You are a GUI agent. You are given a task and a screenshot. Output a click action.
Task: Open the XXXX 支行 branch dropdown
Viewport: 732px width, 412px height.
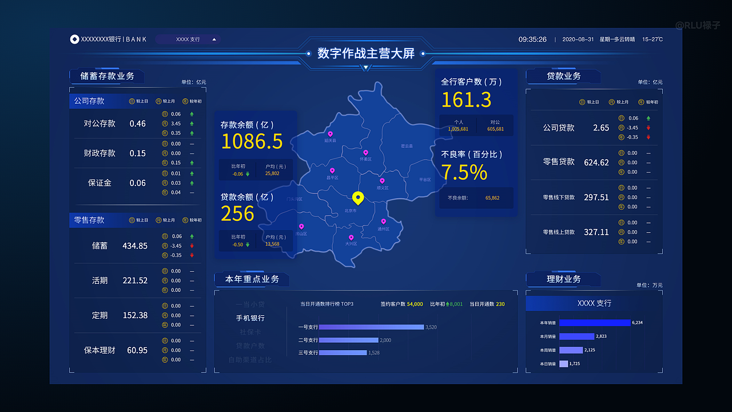pyautogui.click(x=188, y=39)
